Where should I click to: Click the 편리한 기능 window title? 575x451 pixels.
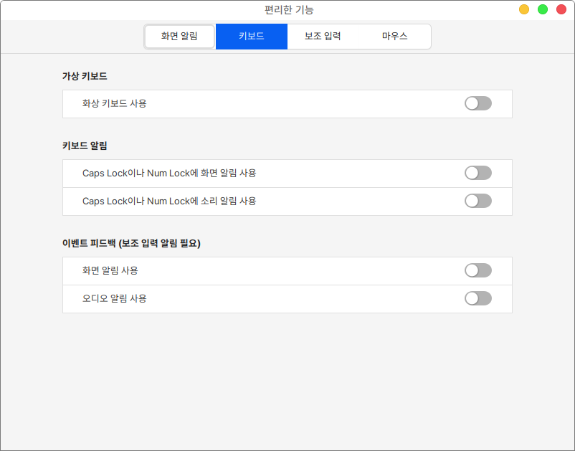[289, 10]
